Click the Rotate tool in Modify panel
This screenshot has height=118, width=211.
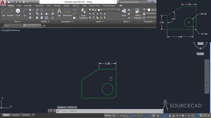point(42,10)
